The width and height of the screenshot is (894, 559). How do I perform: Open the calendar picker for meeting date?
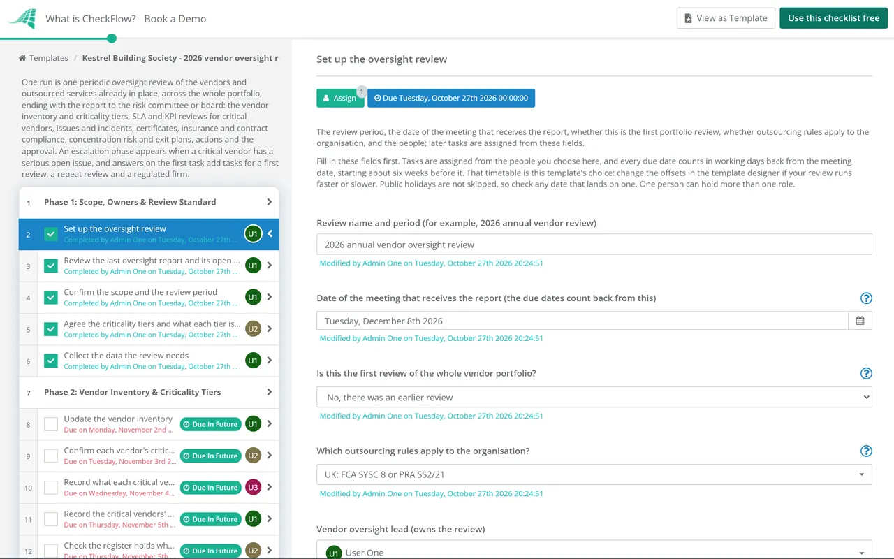860,321
